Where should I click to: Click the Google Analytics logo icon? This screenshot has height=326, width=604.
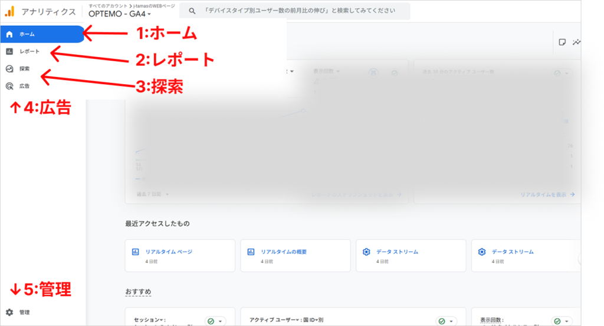(x=9, y=12)
